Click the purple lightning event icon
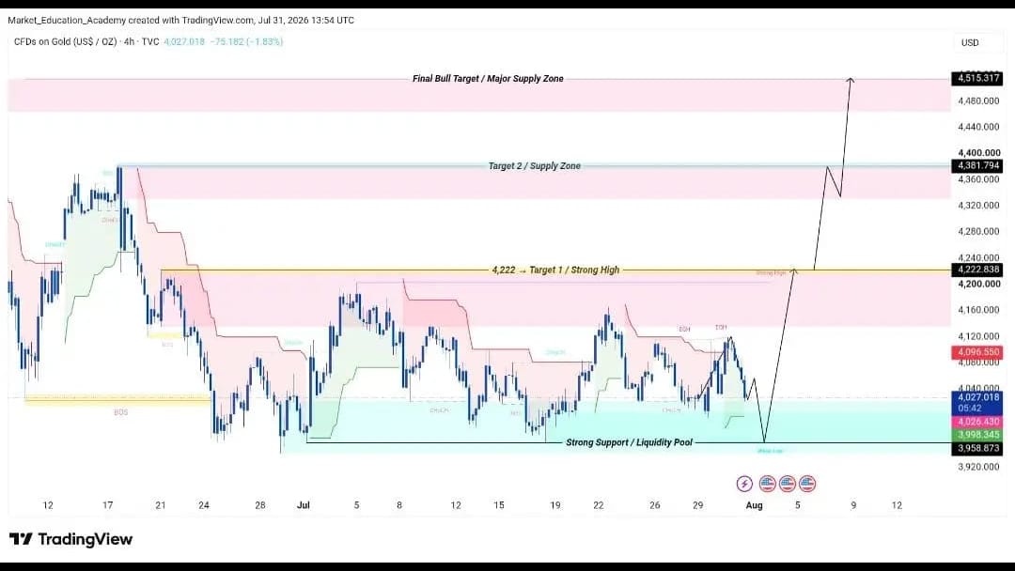This screenshot has height=571, width=1015. (744, 483)
